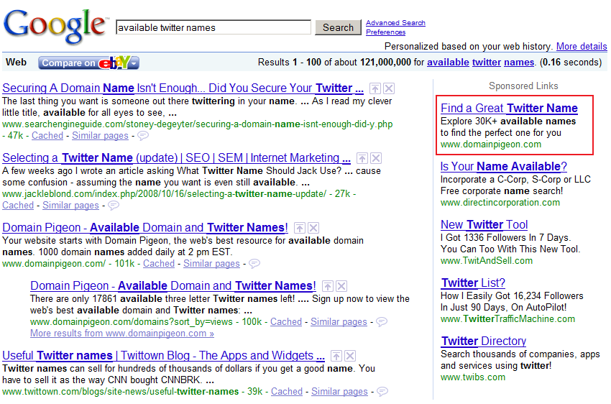Open Find a Great Twitter Name ad

(509, 109)
